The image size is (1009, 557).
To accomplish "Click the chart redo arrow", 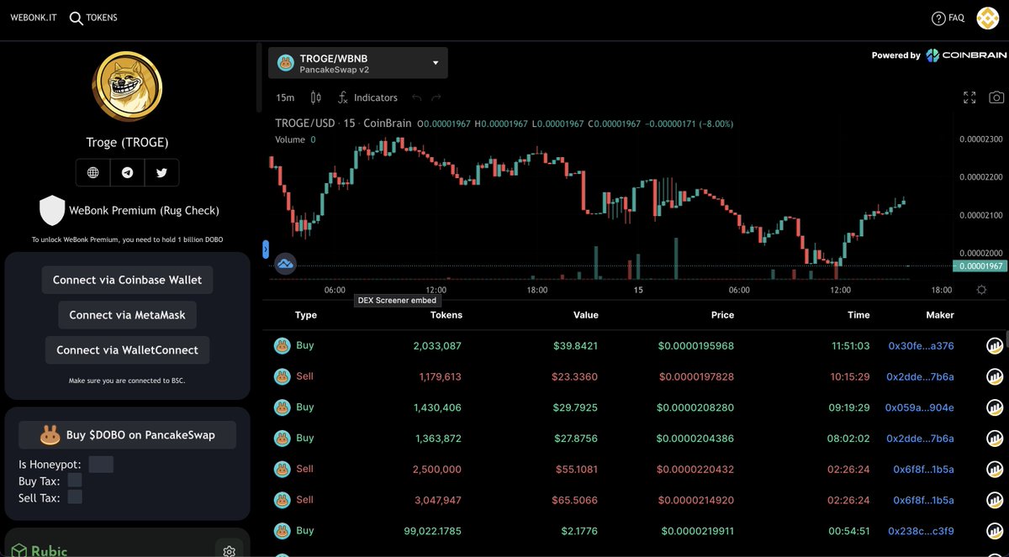I will coord(436,98).
